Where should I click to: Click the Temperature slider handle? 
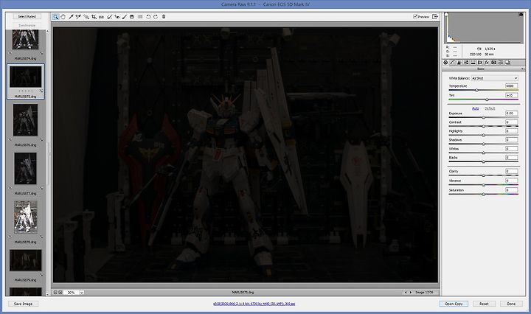click(x=477, y=91)
